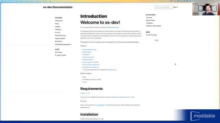This screenshot has width=220, height=123.
Task: Open the Device Discovery sidebar page
Action: click(60, 36)
